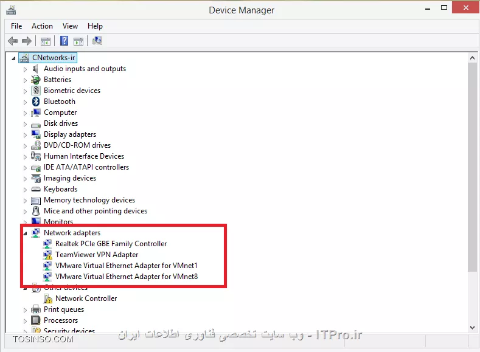Click the Network adapters category icon

(x=36, y=233)
